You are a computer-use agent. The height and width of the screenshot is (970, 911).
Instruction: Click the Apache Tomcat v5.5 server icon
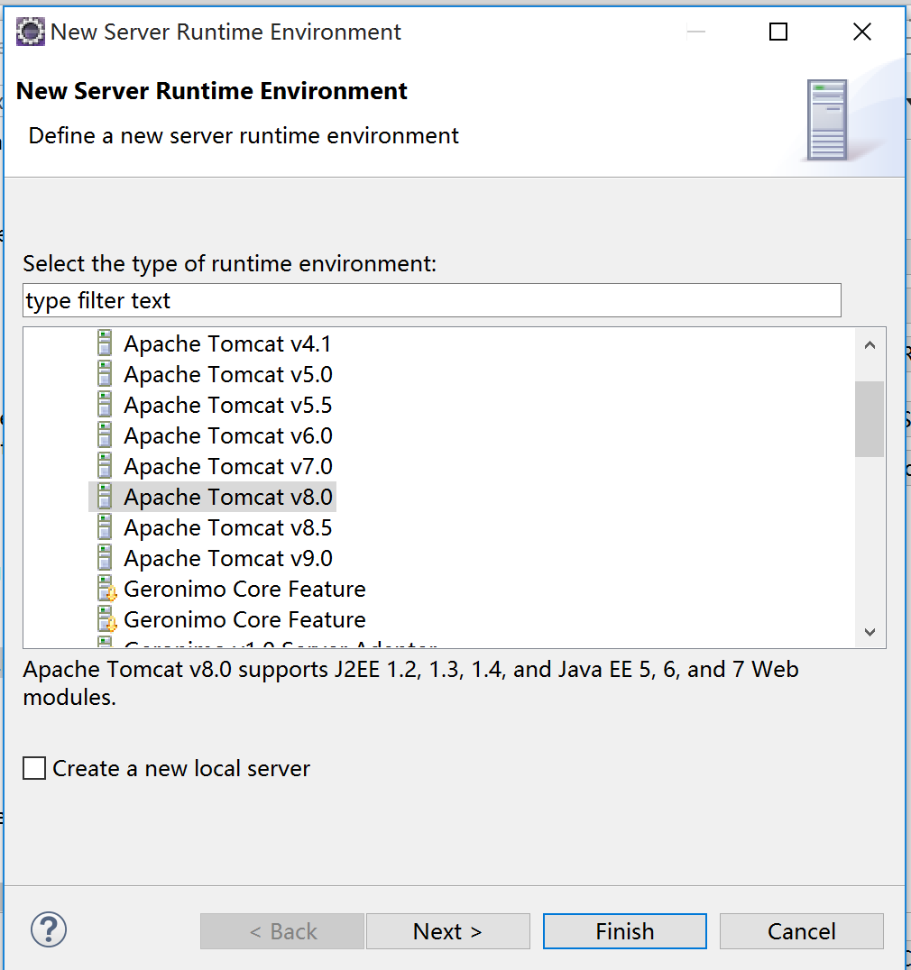(106, 404)
